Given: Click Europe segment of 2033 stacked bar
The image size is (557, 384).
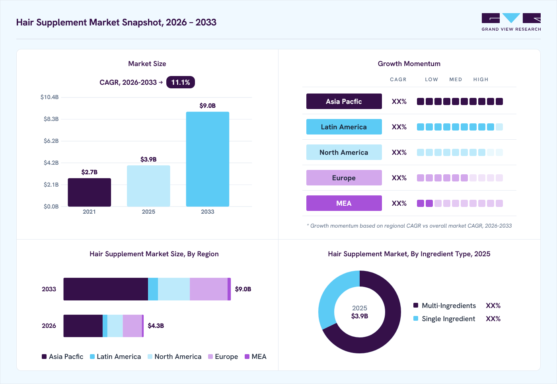Looking at the screenshot, I should click(208, 289).
